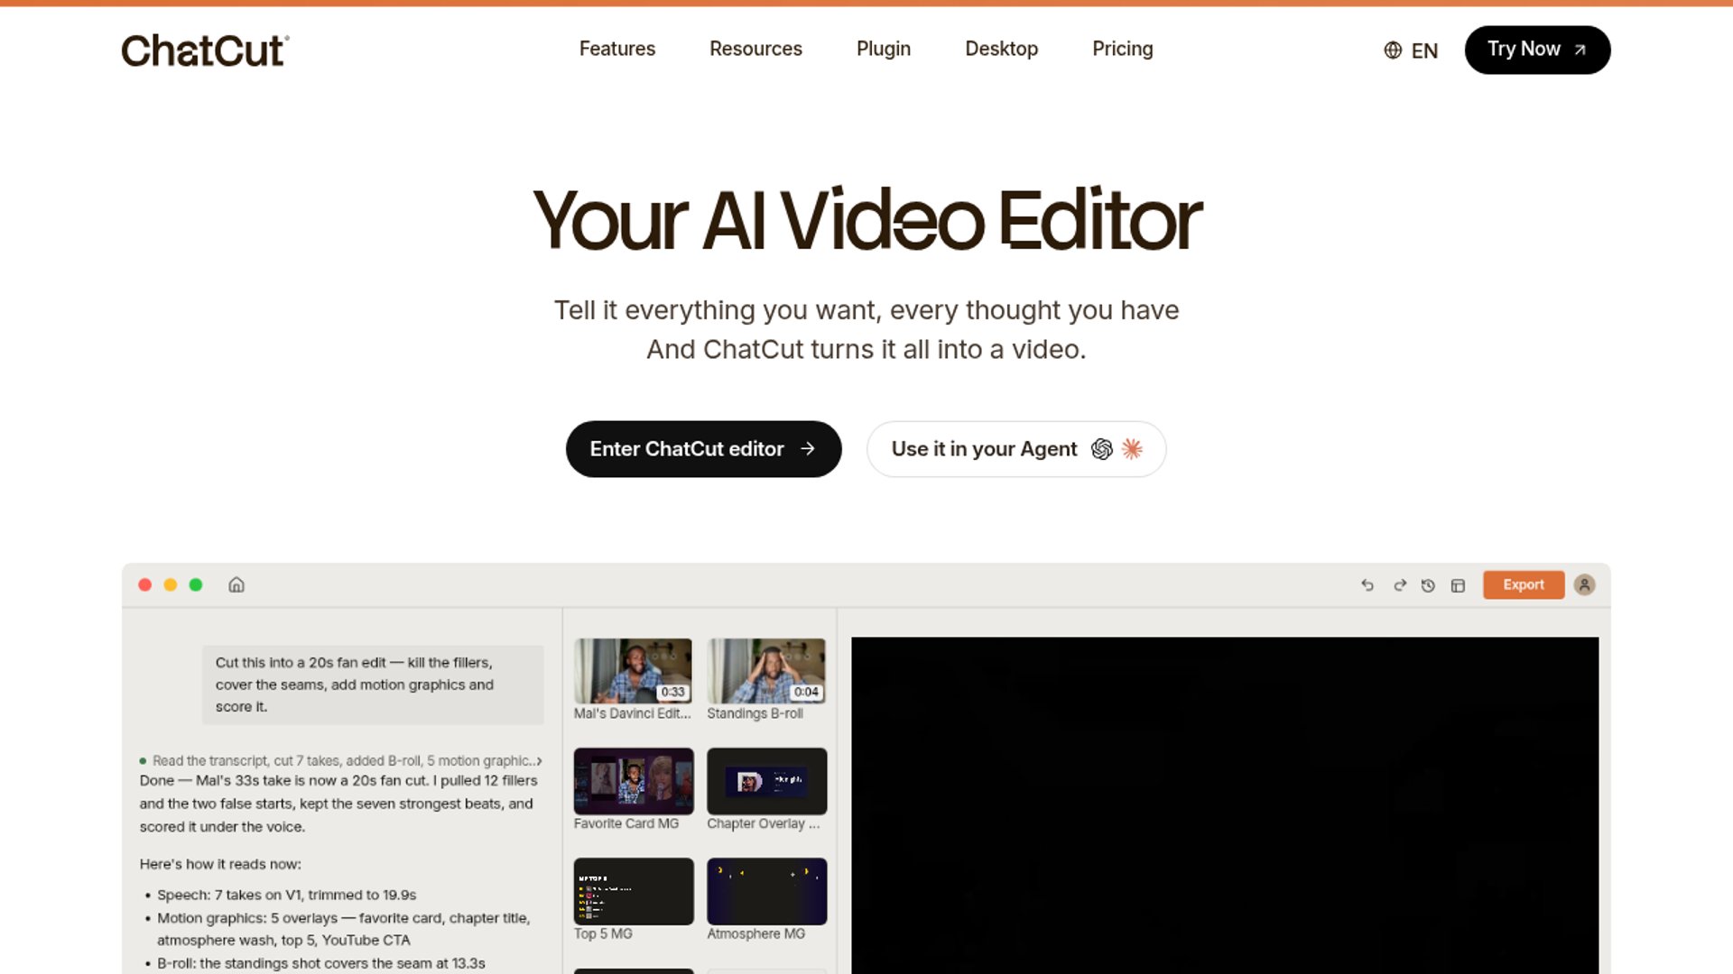Click 'Speech: 7 takes on V1' bullet
Image resolution: width=1733 pixels, height=974 pixels.
[286, 895]
